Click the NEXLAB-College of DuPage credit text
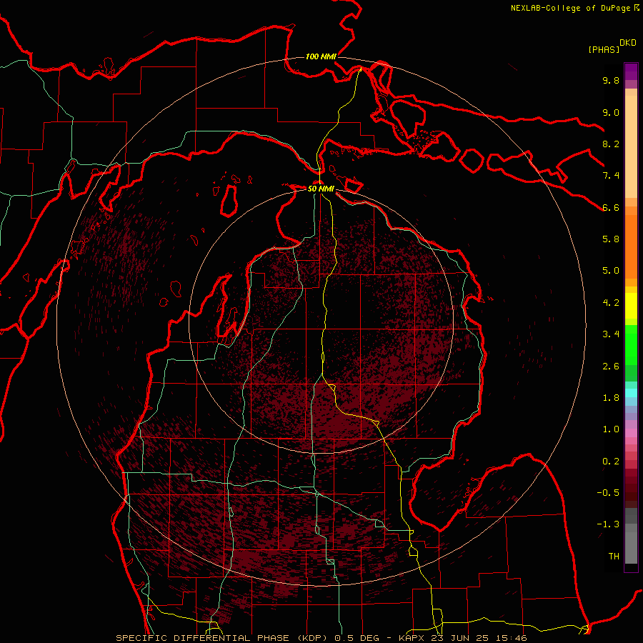This screenshot has height=643, width=643. 571,8
